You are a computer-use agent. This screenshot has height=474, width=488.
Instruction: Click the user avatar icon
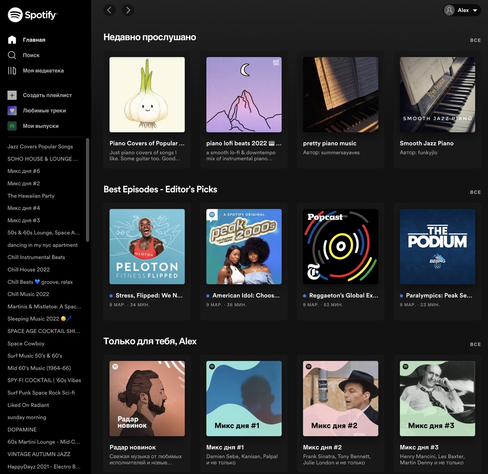(x=449, y=10)
